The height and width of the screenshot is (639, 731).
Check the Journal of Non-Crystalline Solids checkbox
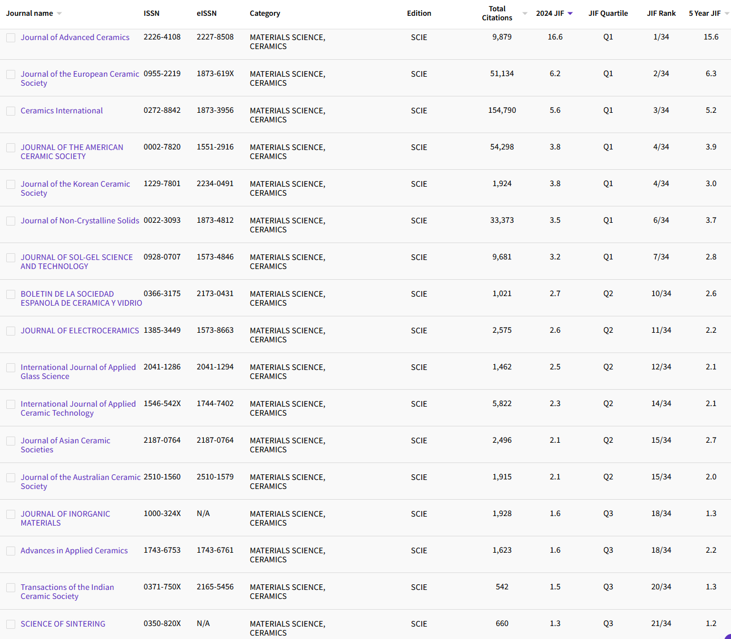(10, 221)
